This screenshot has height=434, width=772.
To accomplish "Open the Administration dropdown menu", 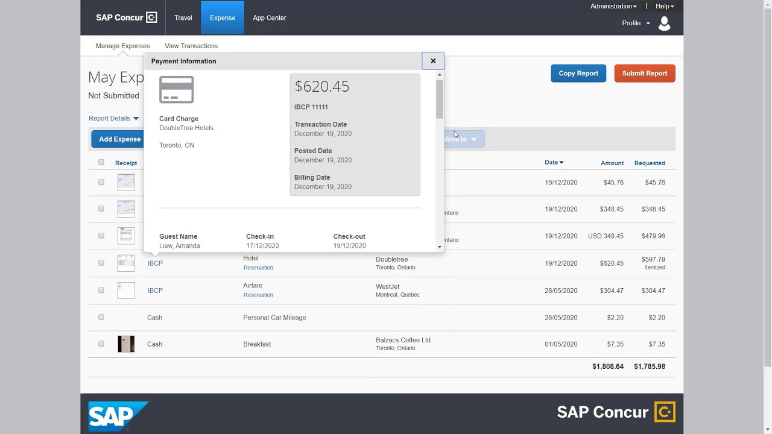I will click(613, 6).
